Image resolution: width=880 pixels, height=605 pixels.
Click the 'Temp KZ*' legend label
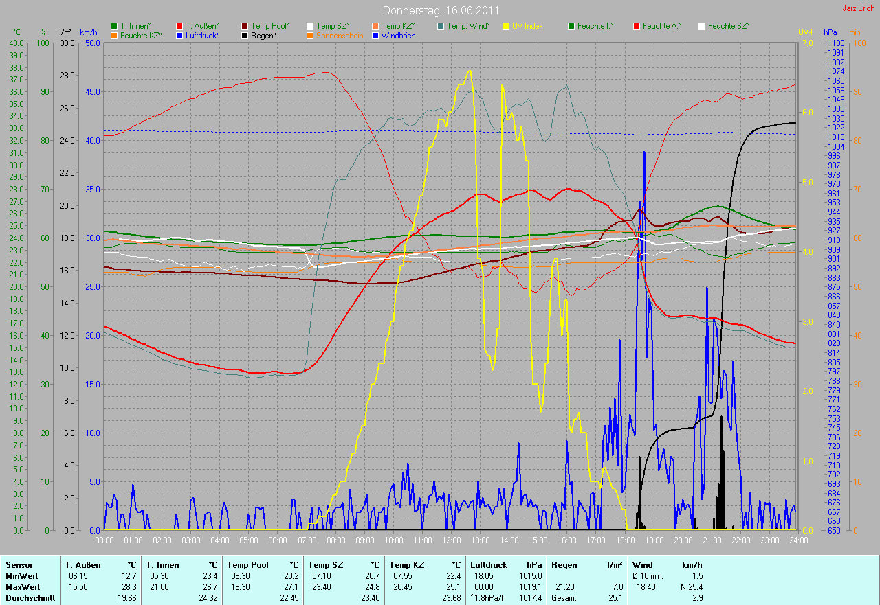[x=399, y=26]
